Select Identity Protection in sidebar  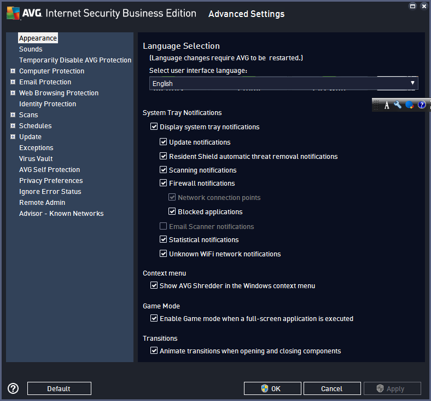[x=48, y=104]
